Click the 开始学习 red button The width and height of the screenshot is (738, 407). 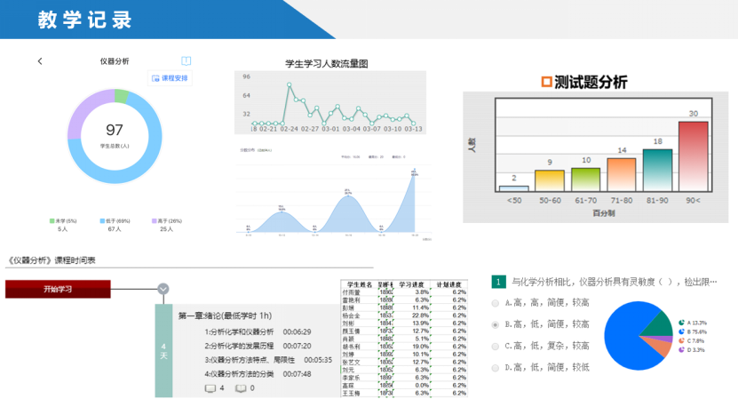click(x=58, y=289)
